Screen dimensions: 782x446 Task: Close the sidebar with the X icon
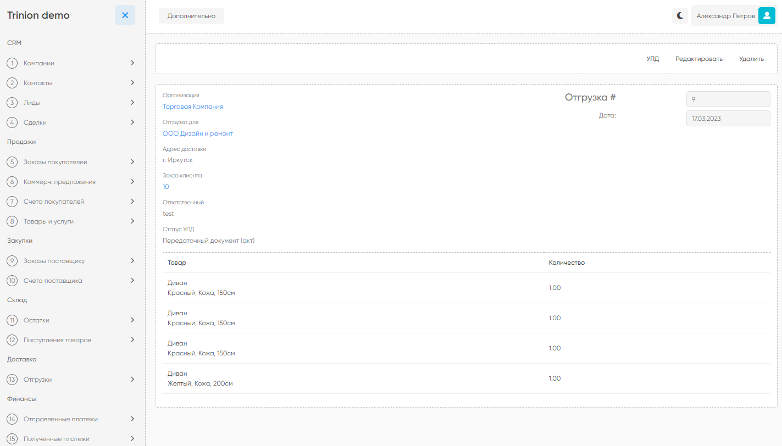pos(125,15)
